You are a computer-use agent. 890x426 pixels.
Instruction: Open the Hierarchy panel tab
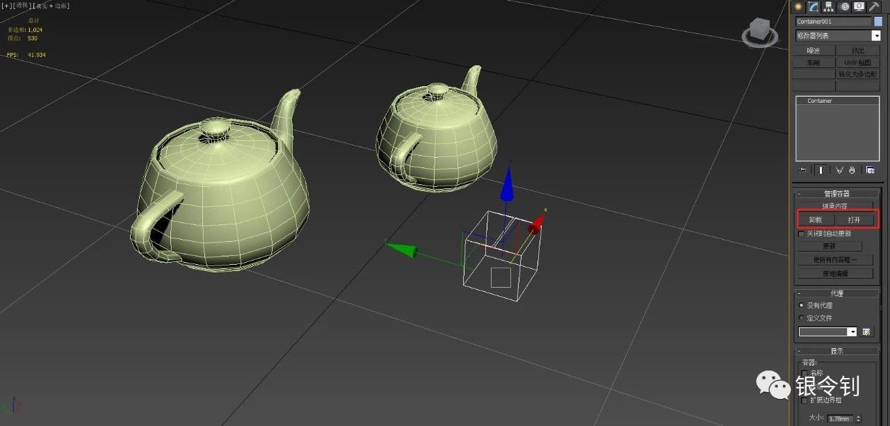pyautogui.click(x=829, y=6)
